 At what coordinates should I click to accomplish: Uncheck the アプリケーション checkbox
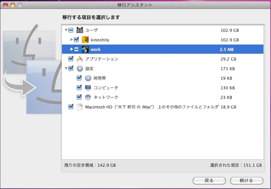point(71,59)
